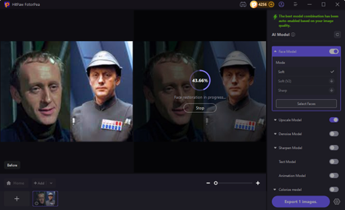Turn off the Face Model toggle
Viewport: 345px width, 210px height.
334,51
